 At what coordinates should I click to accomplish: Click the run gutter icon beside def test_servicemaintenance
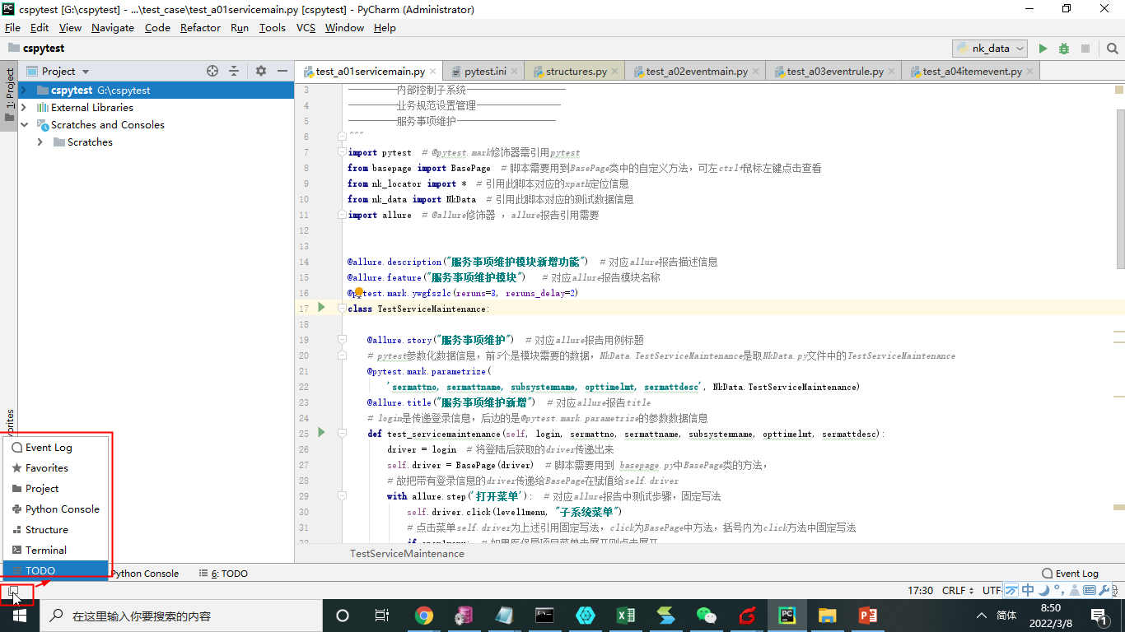tap(321, 432)
